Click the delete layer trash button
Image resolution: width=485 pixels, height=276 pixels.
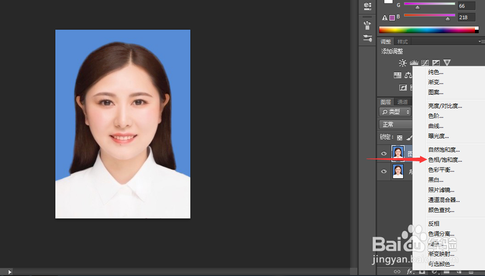coord(471,272)
